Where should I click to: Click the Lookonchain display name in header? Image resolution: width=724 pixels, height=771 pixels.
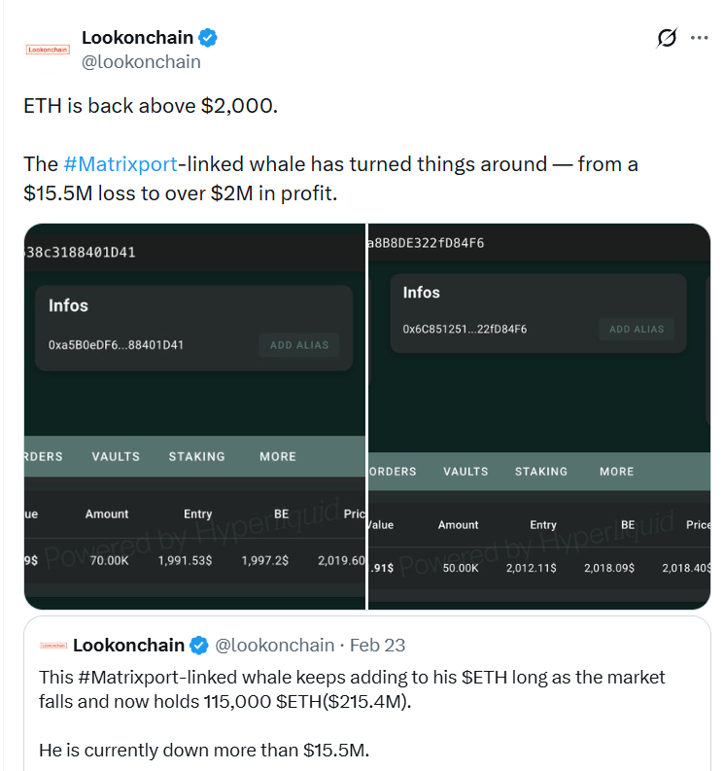(x=137, y=38)
